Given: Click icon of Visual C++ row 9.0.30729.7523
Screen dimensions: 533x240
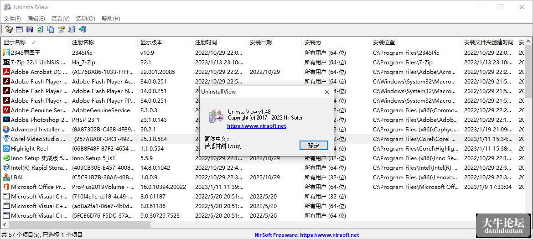Looking at the screenshot, I should pos(6,215).
